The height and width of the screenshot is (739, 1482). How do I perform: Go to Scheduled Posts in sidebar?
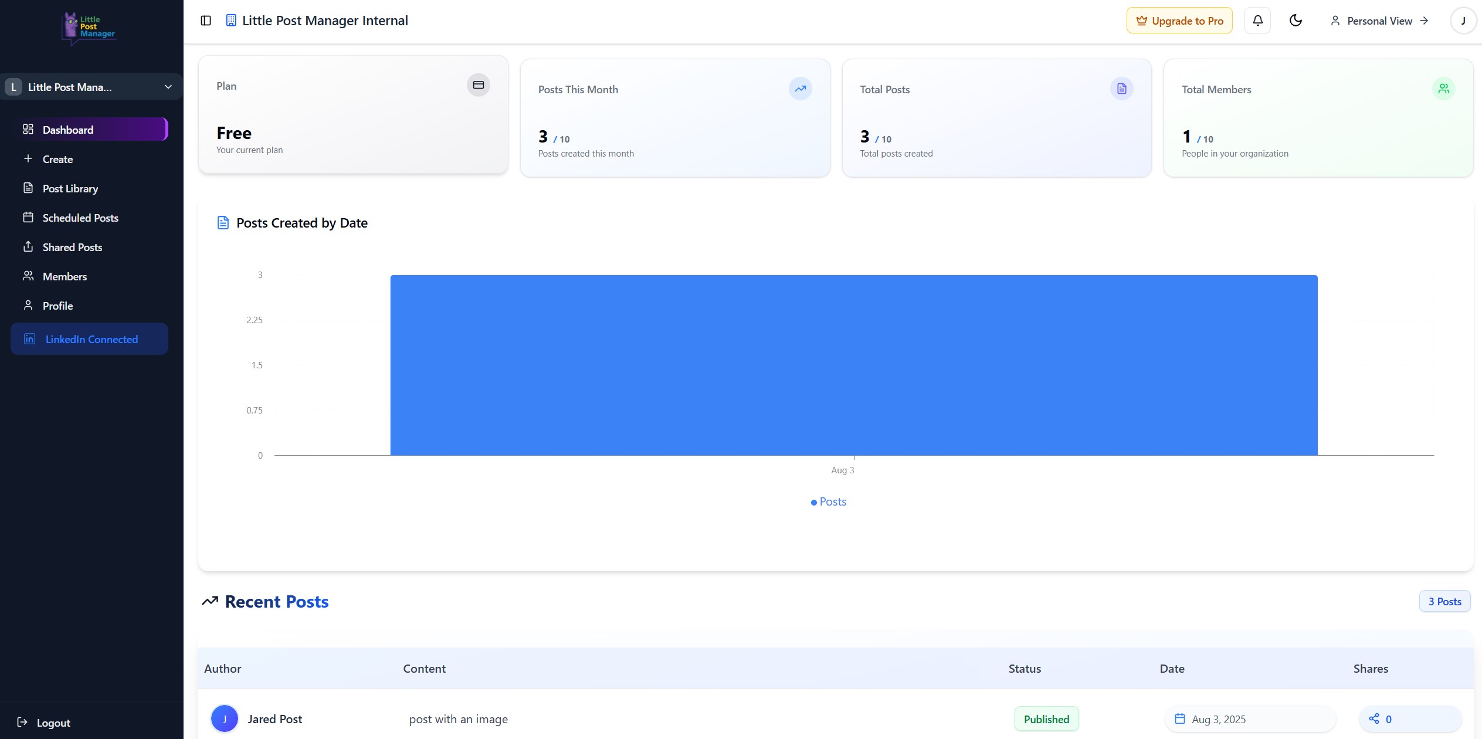pos(80,218)
